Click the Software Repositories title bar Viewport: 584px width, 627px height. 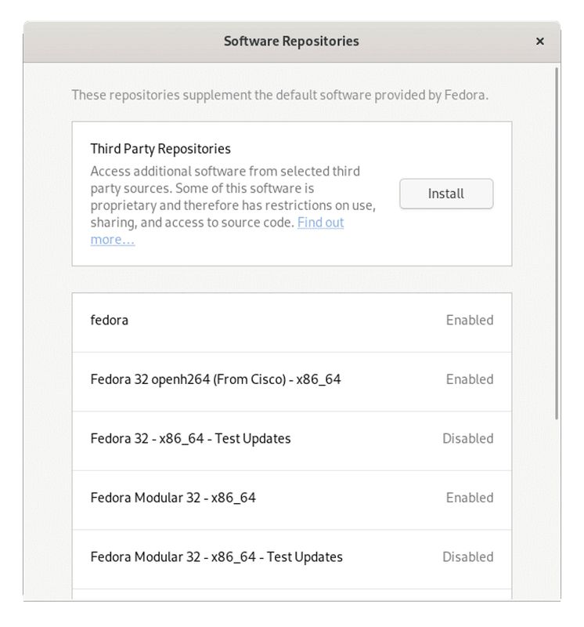click(x=291, y=42)
